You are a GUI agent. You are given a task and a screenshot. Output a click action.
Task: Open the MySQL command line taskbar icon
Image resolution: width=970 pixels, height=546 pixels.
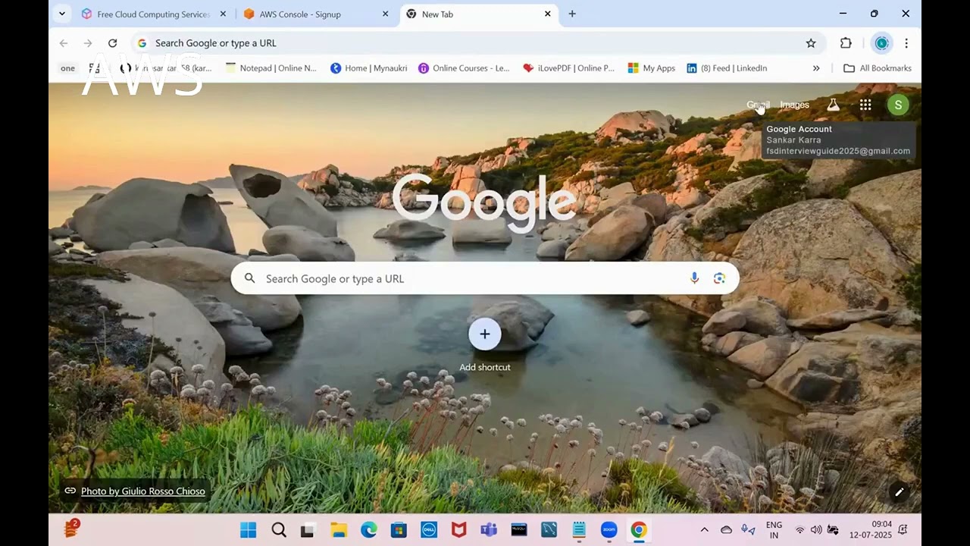519,530
